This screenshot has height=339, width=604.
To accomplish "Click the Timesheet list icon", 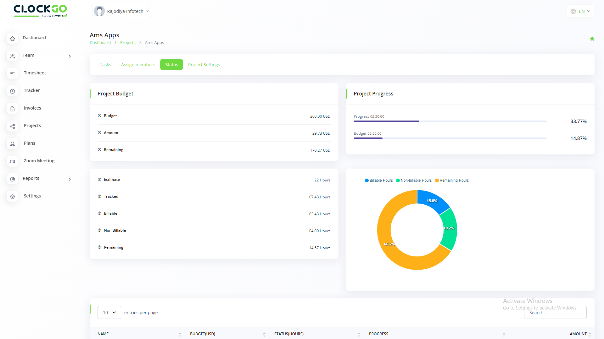I will point(12,73).
